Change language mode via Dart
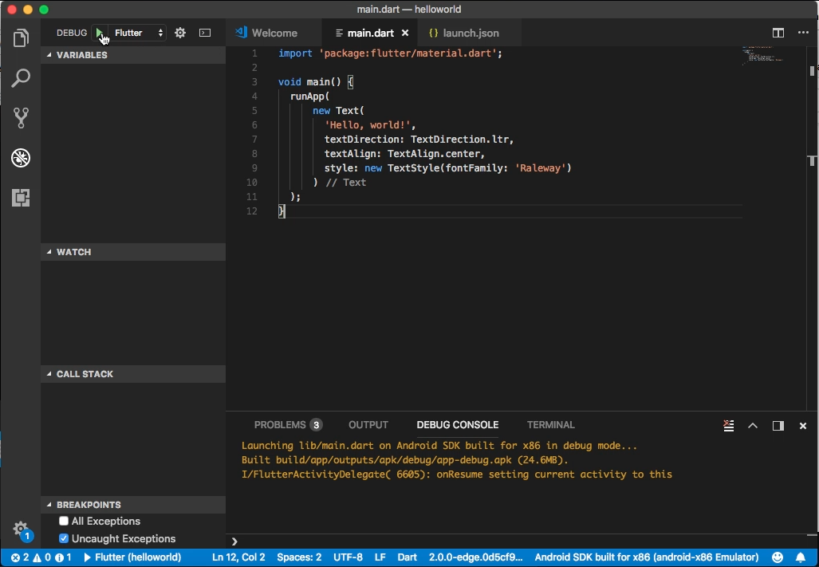The height and width of the screenshot is (567, 819). pos(407,557)
